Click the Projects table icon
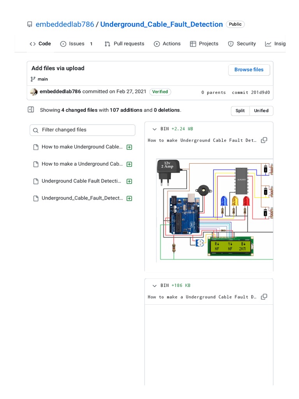 tap(193, 44)
